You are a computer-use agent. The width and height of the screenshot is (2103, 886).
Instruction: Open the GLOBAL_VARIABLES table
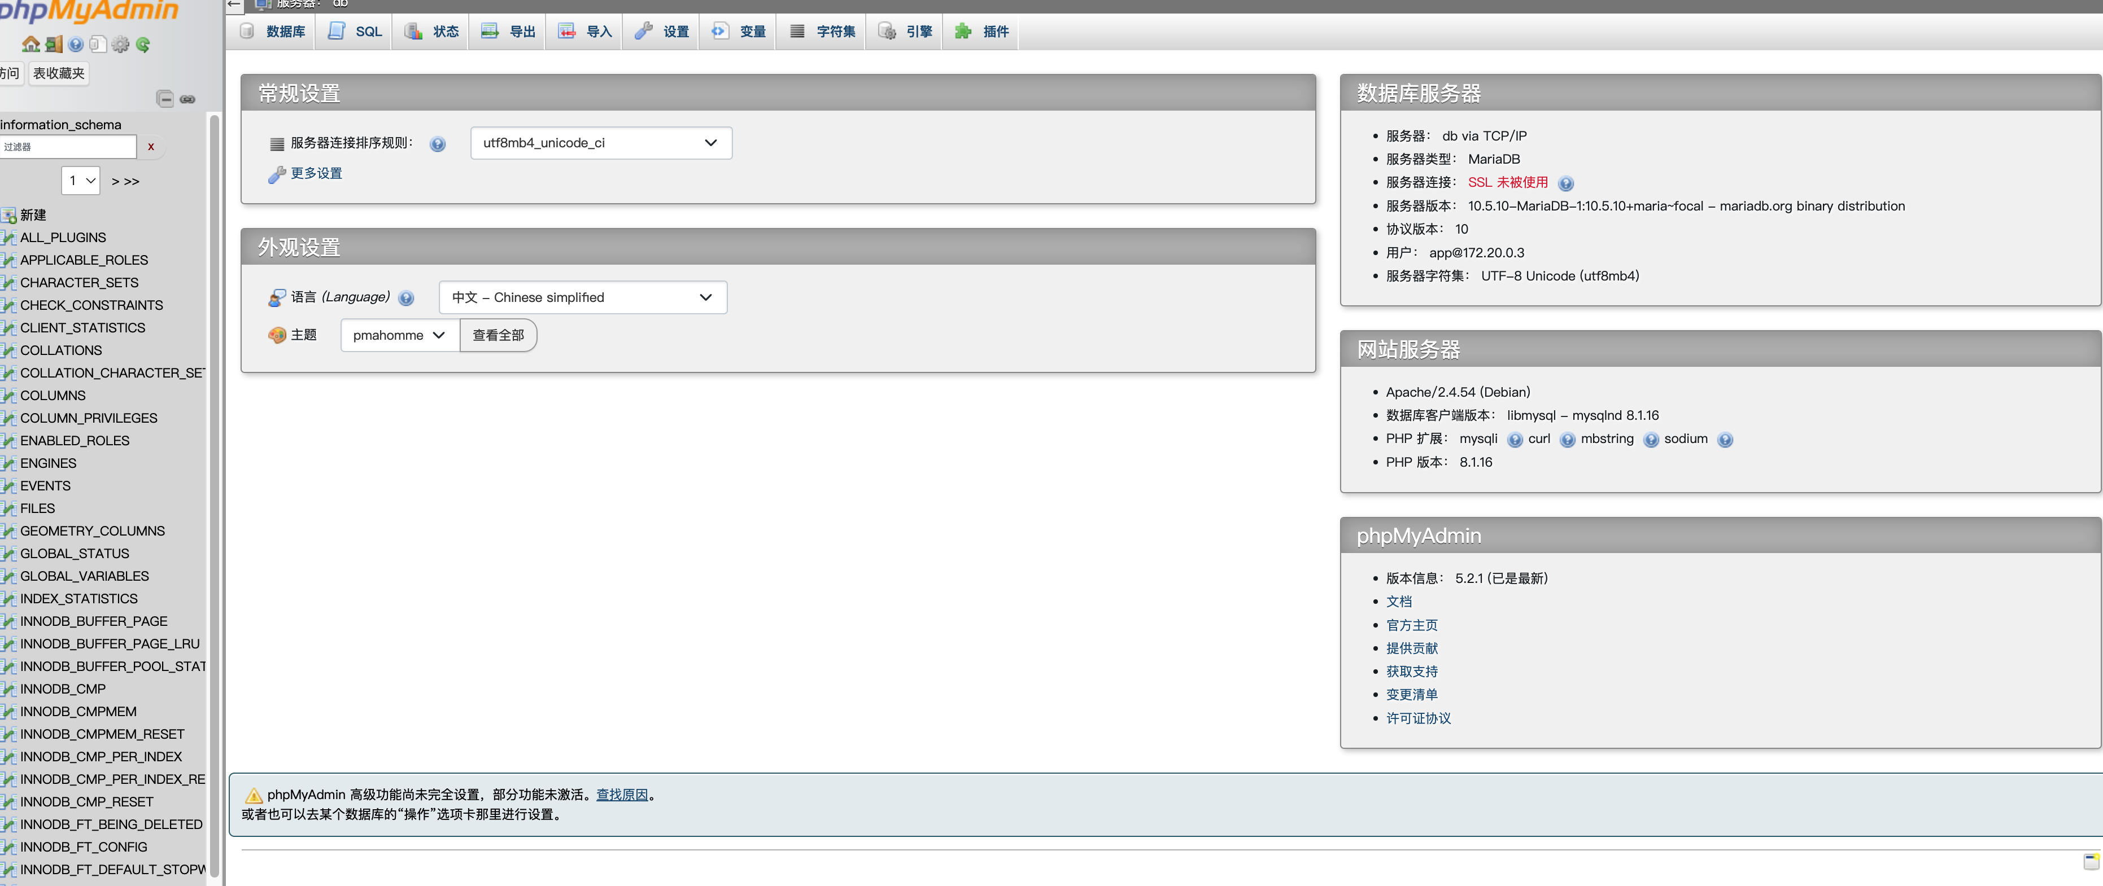click(x=85, y=576)
